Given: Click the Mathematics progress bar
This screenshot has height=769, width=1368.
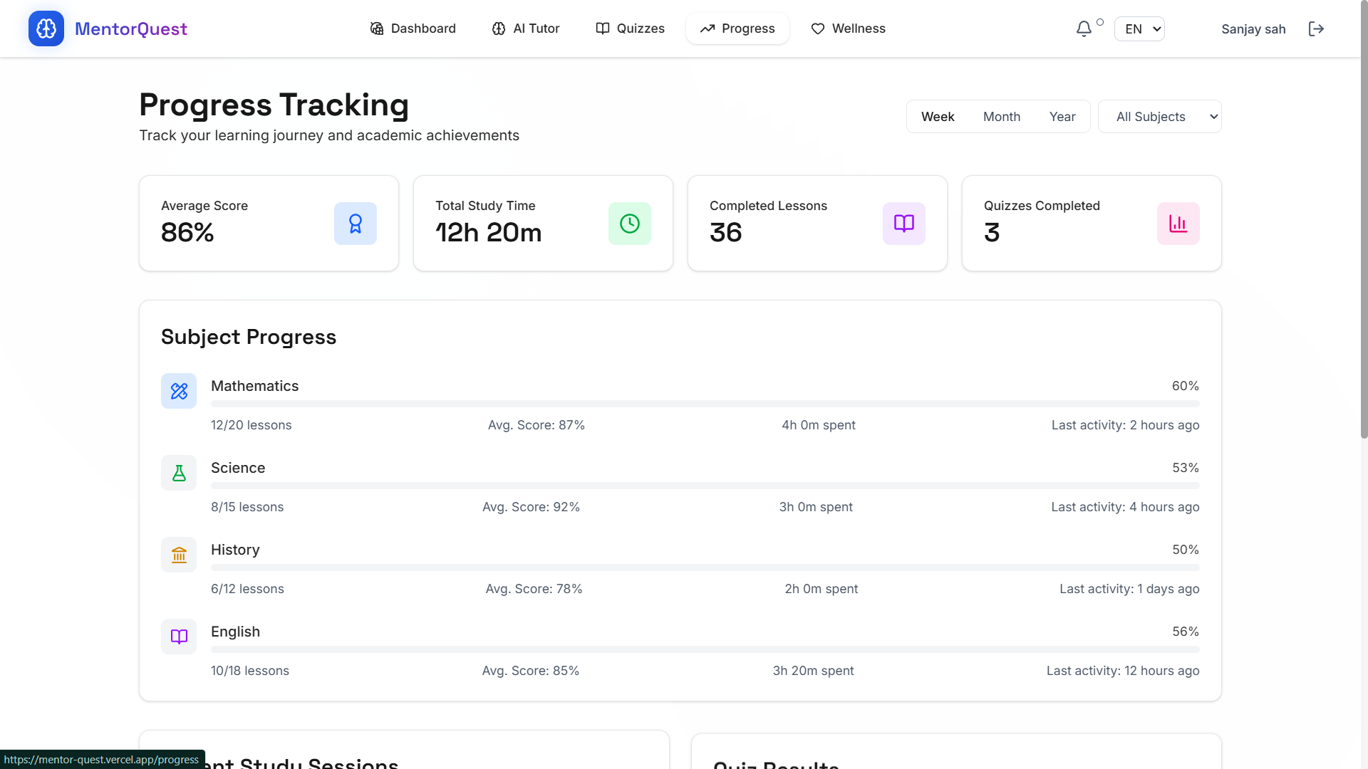Looking at the screenshot, I should pyautogui.click(x=705, y=404).
